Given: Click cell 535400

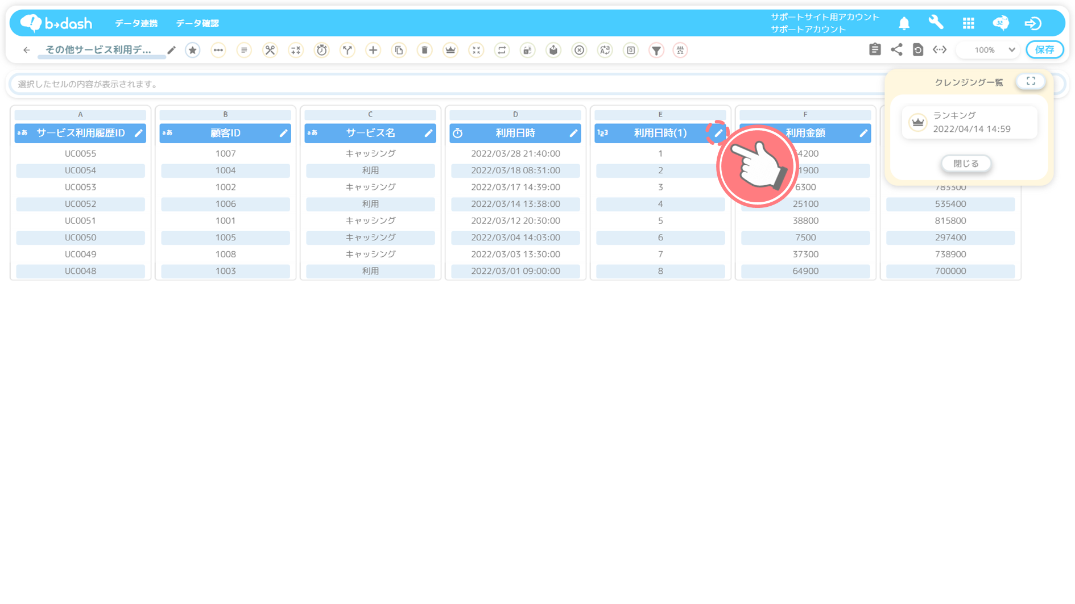Looking at the screenshot, I should click(x=950, y=204).
